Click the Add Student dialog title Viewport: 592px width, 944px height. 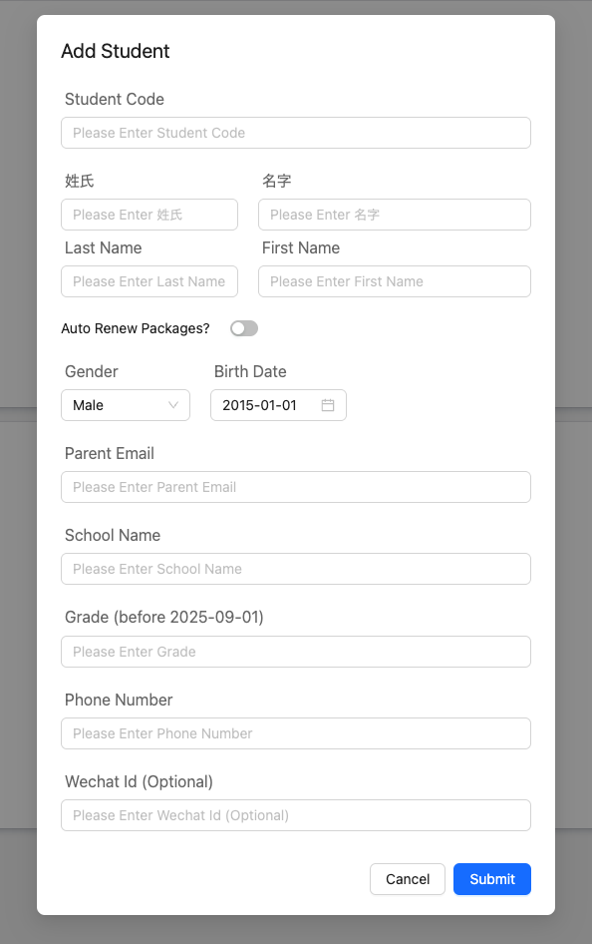(x=116, y=51)
